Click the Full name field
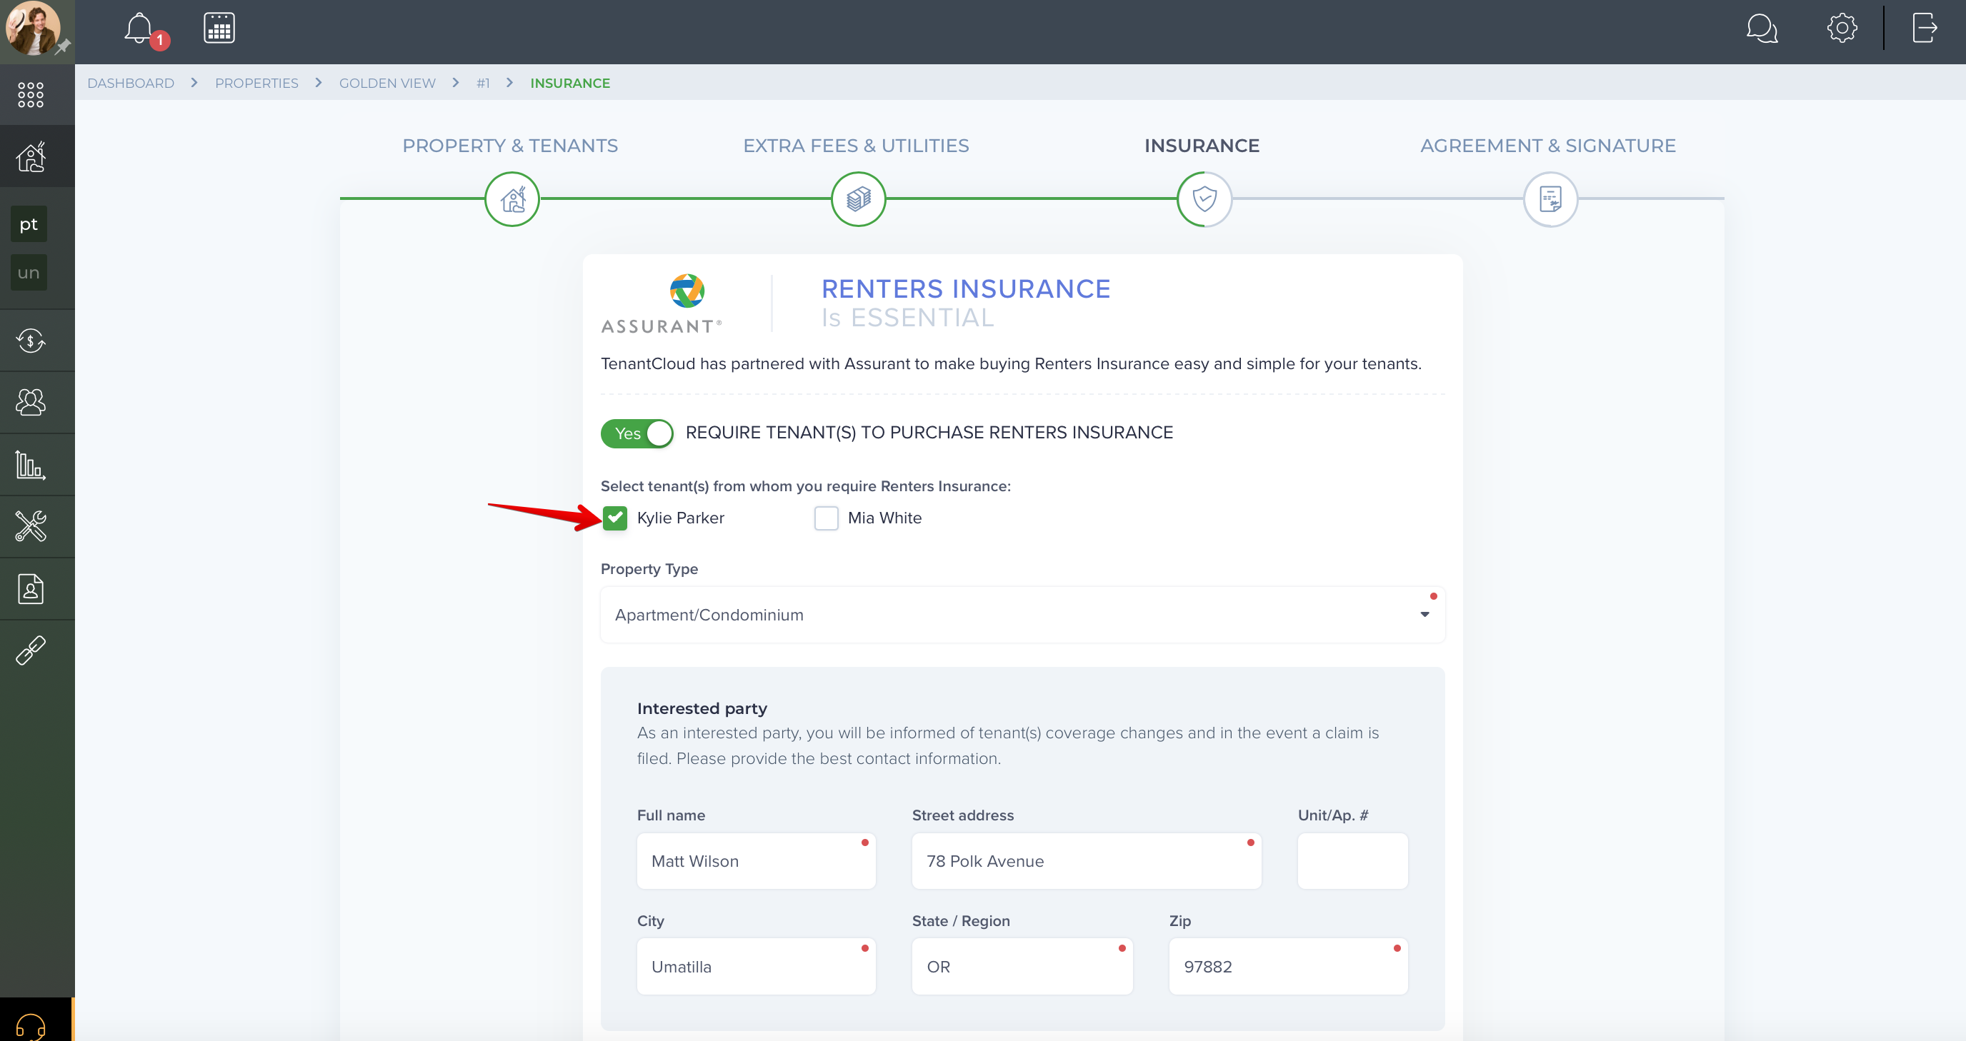This screenshot has width=1966, height=1041. [757, 861]
